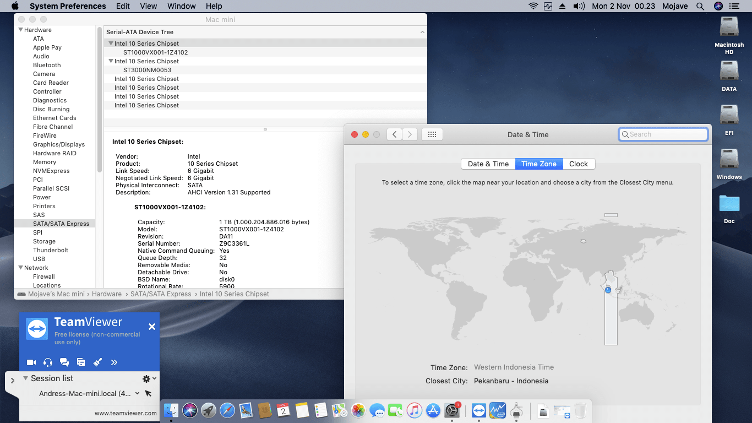The height and width of the screenshot is (423, 752).
Task: Switch to the Date & Time tab
Action: click(x=488, y=164)
